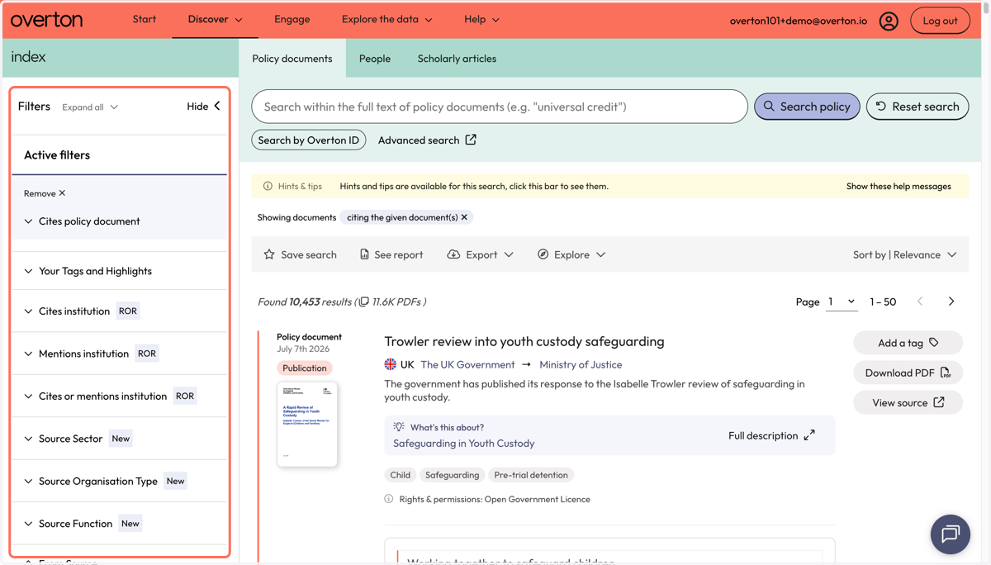991x565 pixels.
Task: Go to previous results page arrow
Action: (x=920, y=301)
